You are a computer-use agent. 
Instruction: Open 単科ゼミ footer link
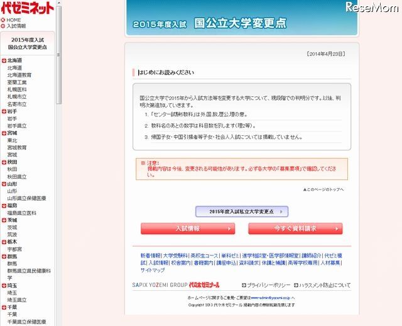coord(231,256)
